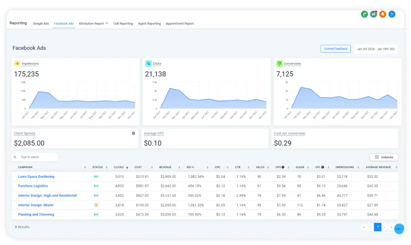Screen dimensions: 411x245
Task: Open Lawn Space Gardening campaign
Action: [x=36, y=177]
